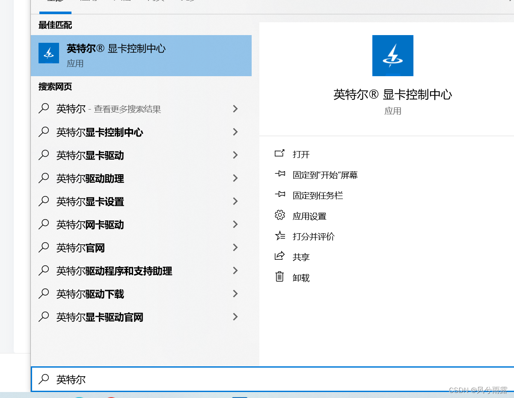Select 卸载 label
Viewport: 514px width, 398px height.
pos(301,278)
